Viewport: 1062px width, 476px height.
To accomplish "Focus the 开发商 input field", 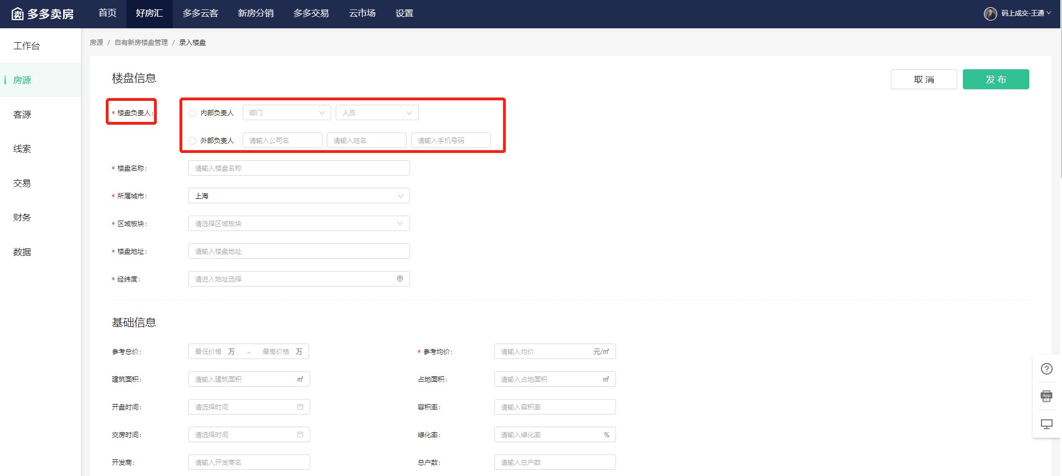I will point(249,462).
